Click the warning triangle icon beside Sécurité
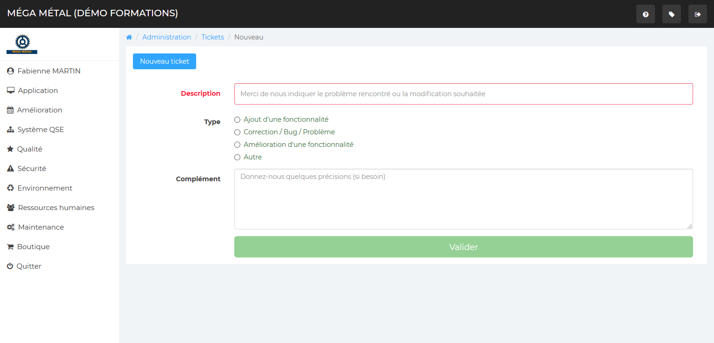The height and width of the screenshot is (343, 714). pos(10,169)
